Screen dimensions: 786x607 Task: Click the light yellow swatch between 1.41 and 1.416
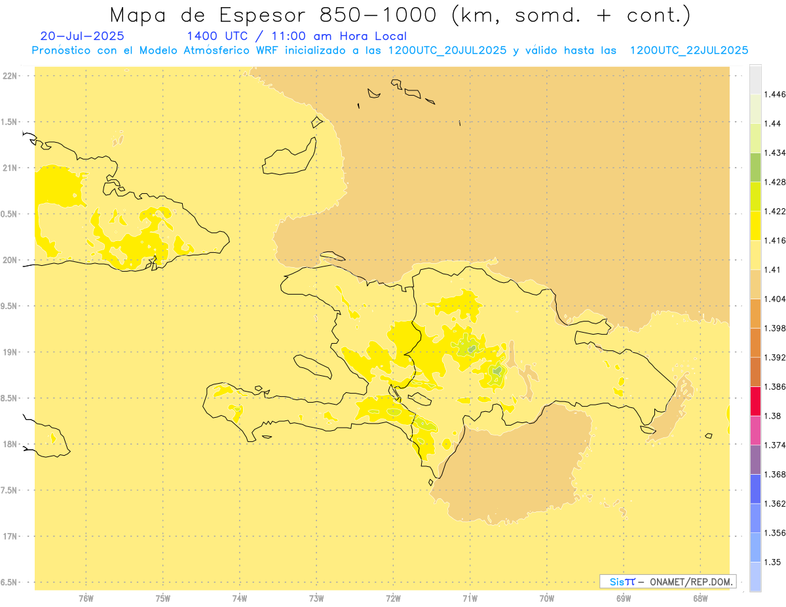click(755, 255)
